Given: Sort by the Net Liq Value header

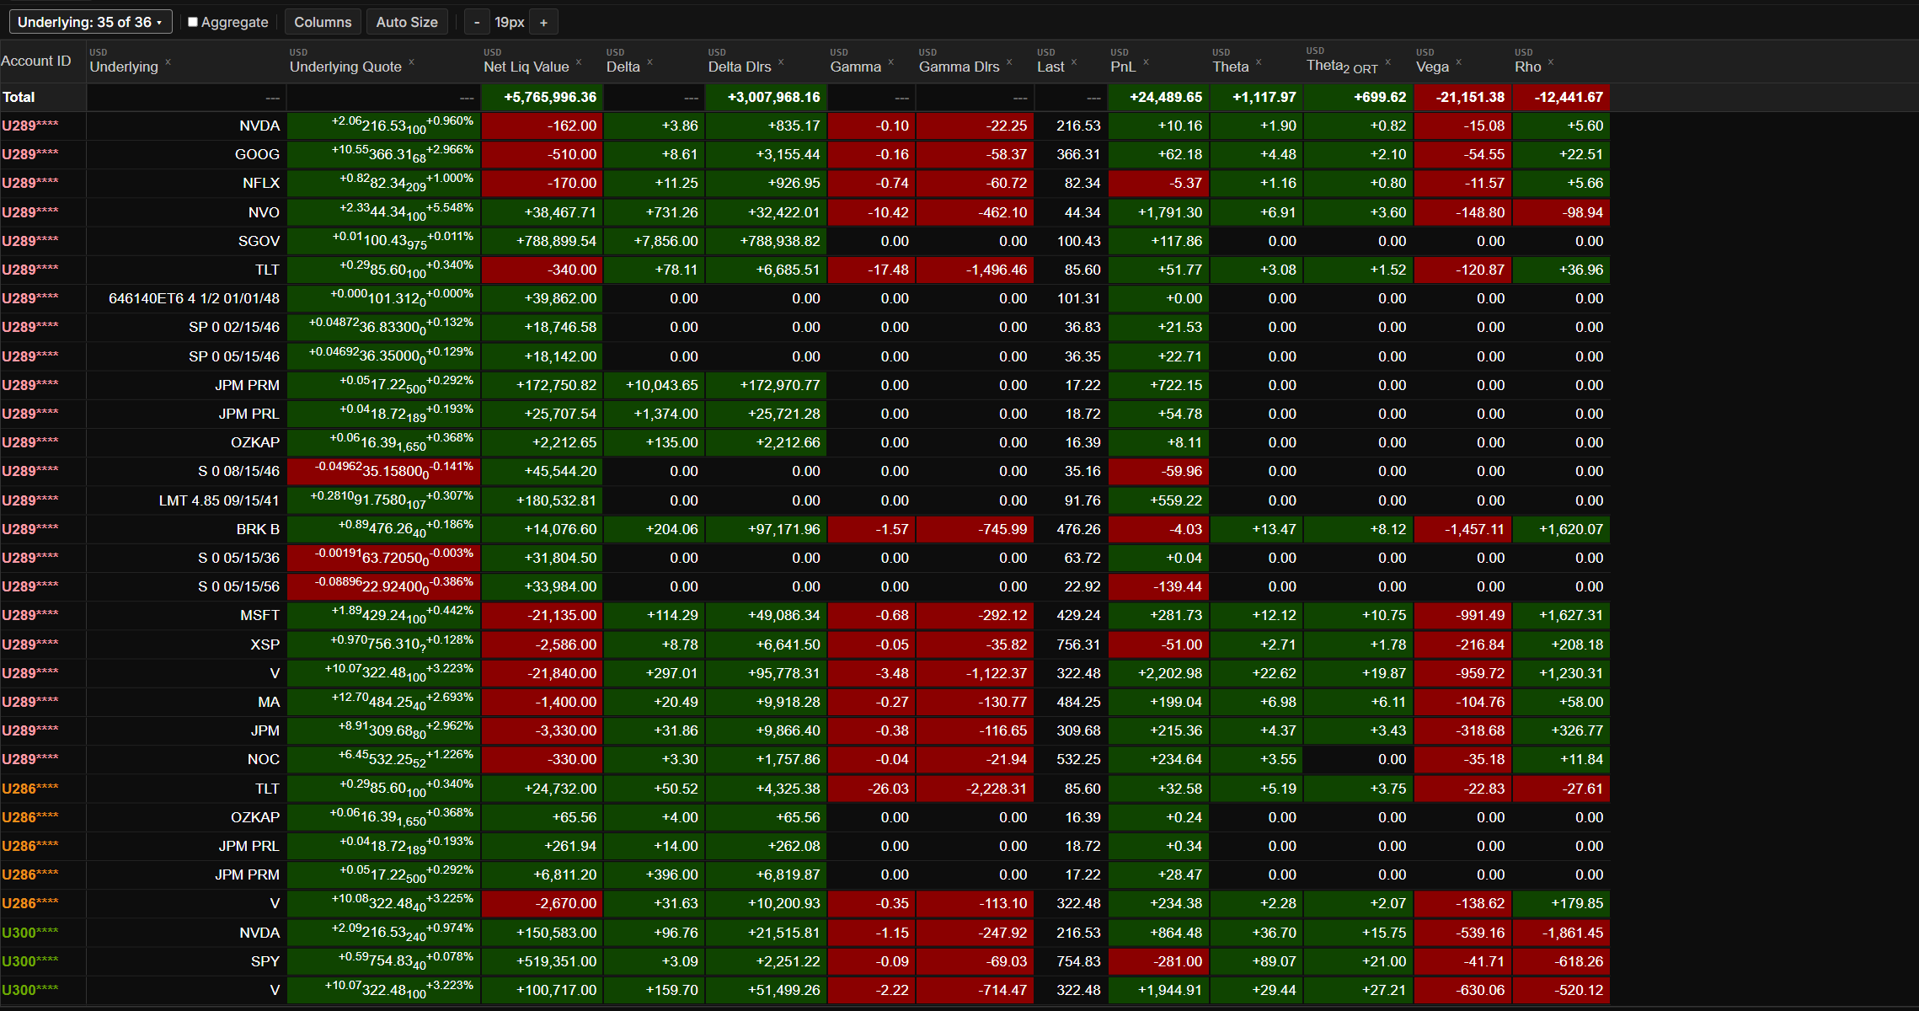Looking at the screenshot, I should click(527, 67).
